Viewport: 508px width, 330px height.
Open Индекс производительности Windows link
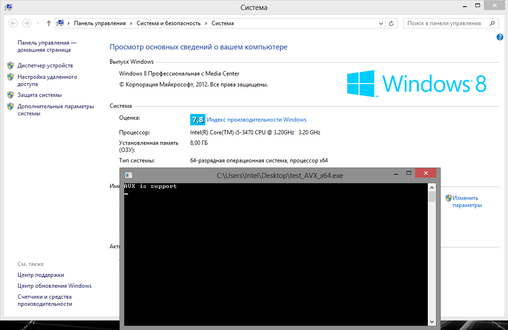pyautogui.click(x=257, y=120)
